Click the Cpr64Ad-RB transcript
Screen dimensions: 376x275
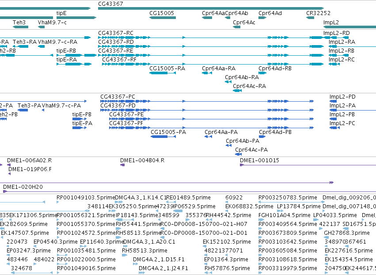pos(262,73)
